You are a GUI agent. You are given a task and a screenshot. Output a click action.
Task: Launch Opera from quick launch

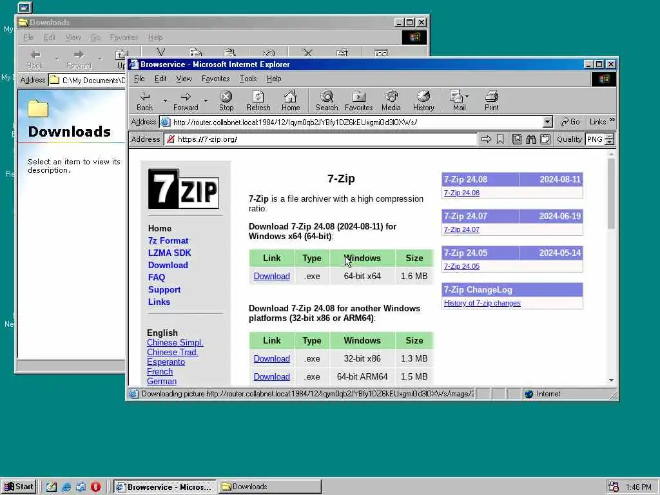point(95,487)
